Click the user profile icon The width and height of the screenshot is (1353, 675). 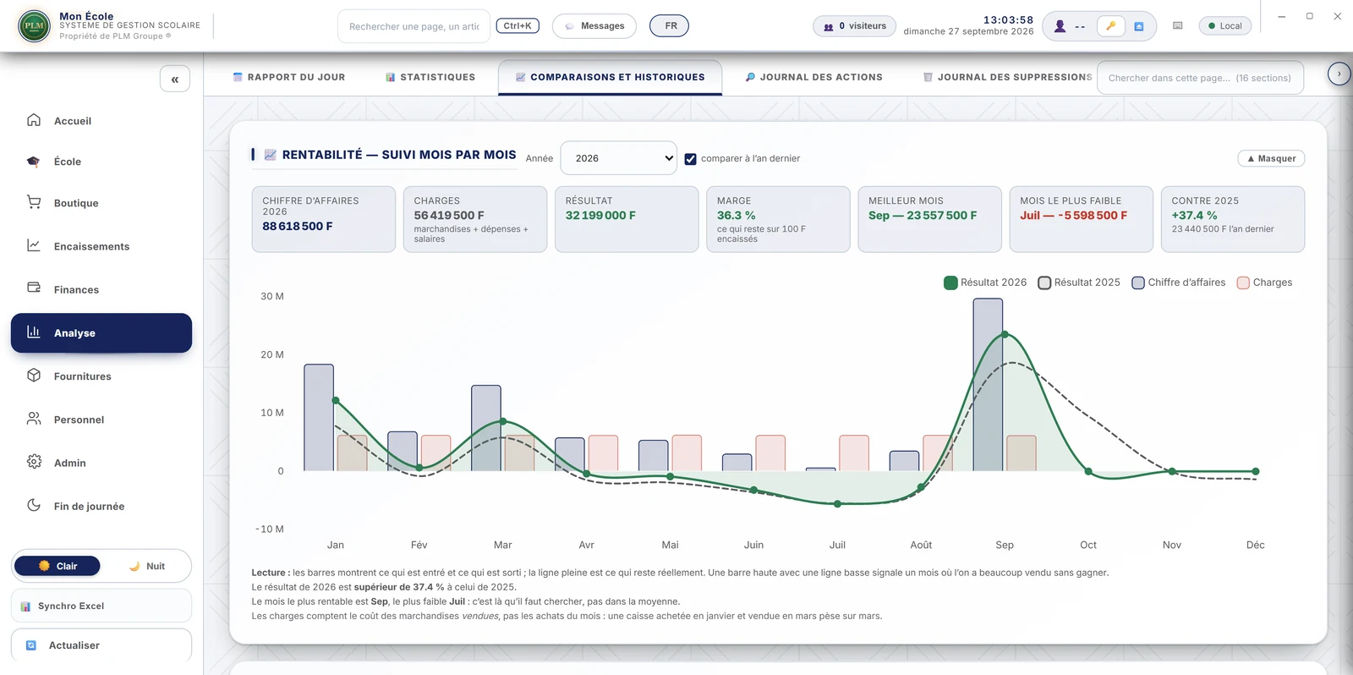(1060, 26)
